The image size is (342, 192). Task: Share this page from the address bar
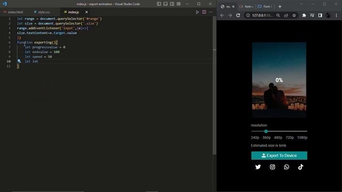pyautogui.click(x=286, y=15)
